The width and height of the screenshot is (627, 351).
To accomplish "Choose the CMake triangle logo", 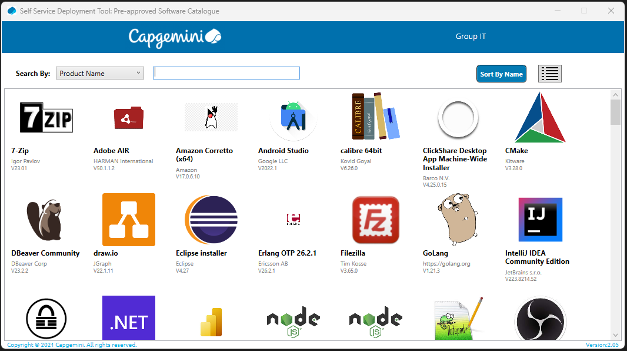I will (540, 118).
